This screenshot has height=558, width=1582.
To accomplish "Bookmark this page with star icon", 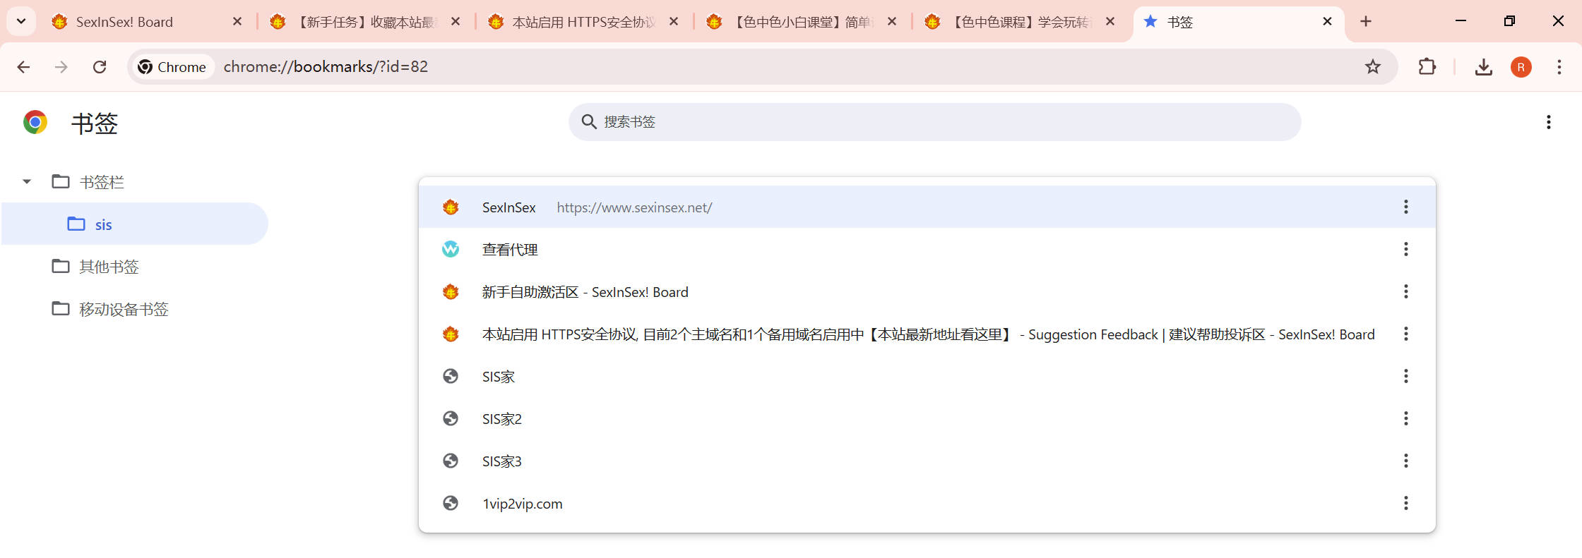I will (x=1372, y=67).
